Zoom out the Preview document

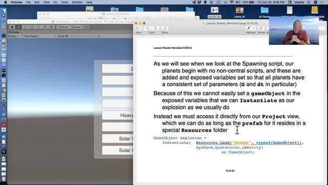click(148, 28)
